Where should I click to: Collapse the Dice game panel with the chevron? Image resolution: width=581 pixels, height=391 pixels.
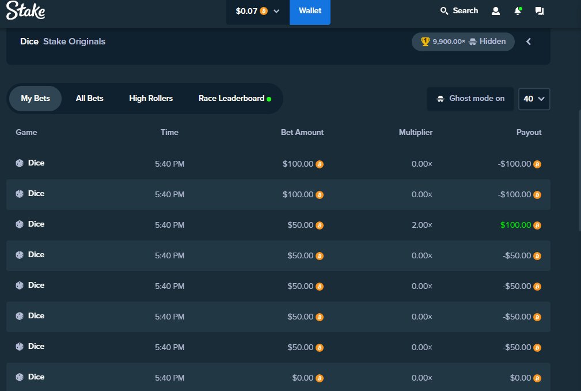(x=529, y=42)
